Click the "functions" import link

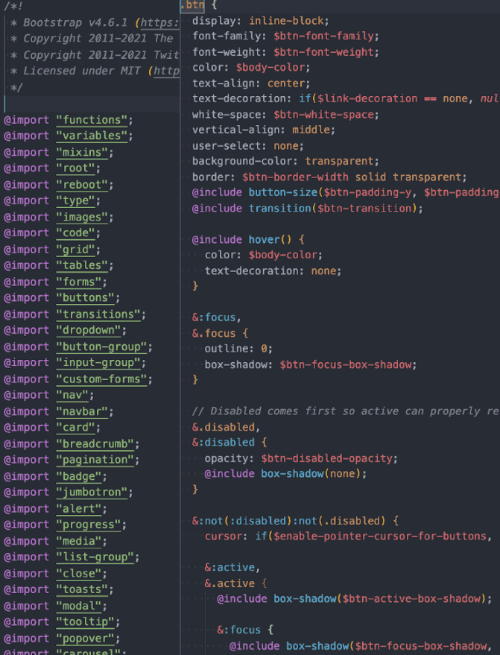[94, 120]
